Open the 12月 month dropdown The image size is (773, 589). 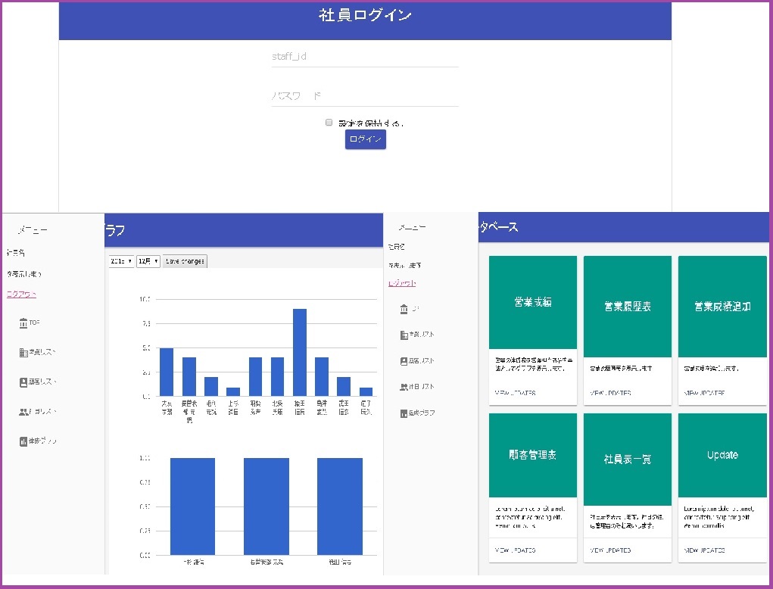148,261
